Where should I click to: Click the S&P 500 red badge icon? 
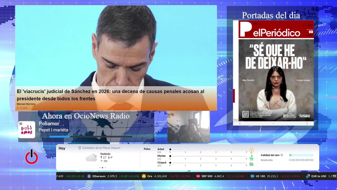click(198, 176)
